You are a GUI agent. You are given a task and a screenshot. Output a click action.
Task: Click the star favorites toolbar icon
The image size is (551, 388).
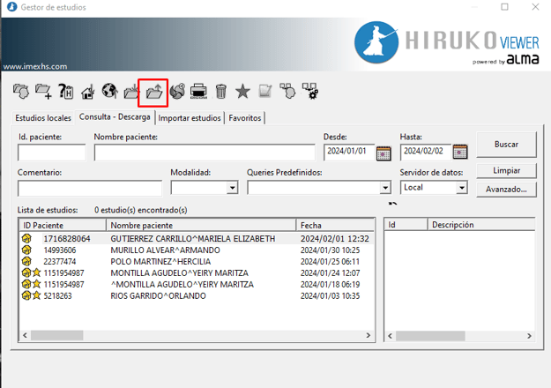click(x=242, y=91)
